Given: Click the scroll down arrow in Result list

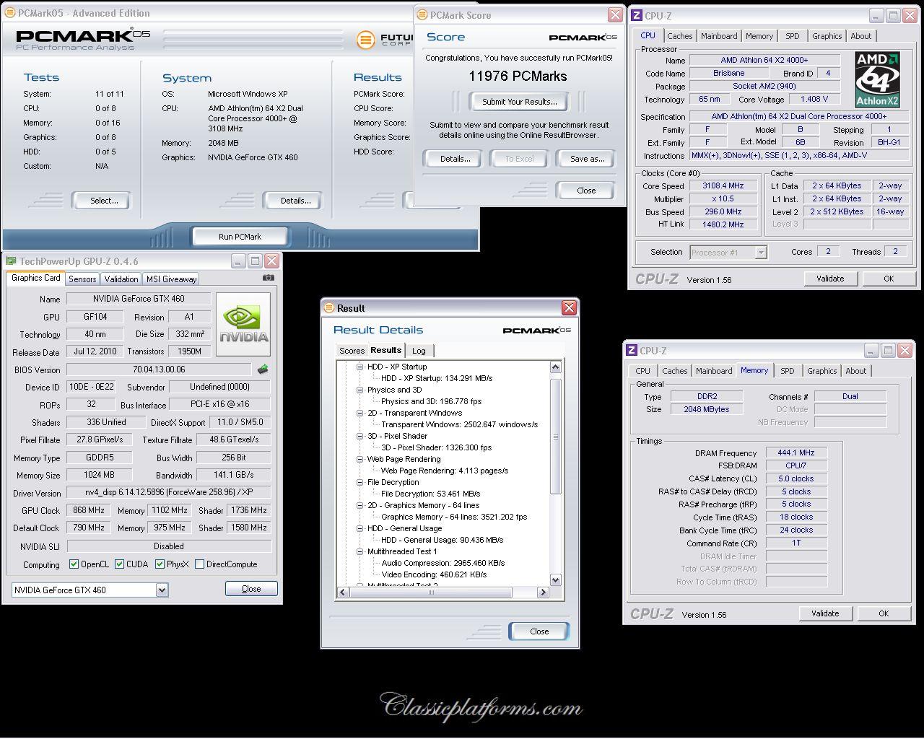Looking at the screenshot, I should coord(556,580).
